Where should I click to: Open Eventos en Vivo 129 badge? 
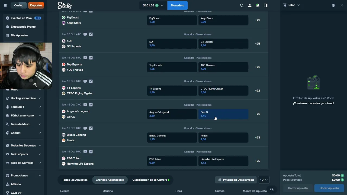[38, 18]
